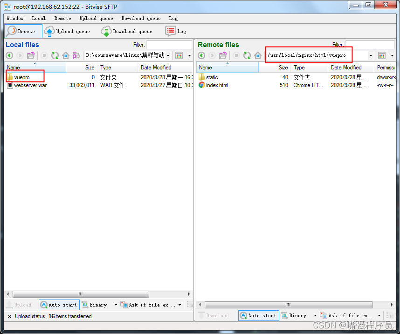This screenshot has width=400, height=334.
Task: Go back in Remote files pane
Action: (x=201, y=55)
